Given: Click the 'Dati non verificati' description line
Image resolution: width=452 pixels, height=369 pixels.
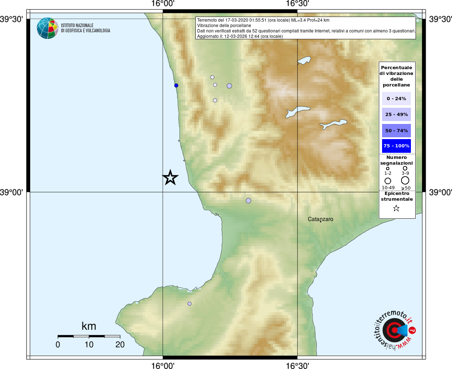Looking at the screenshot, I should coord(306,31).
